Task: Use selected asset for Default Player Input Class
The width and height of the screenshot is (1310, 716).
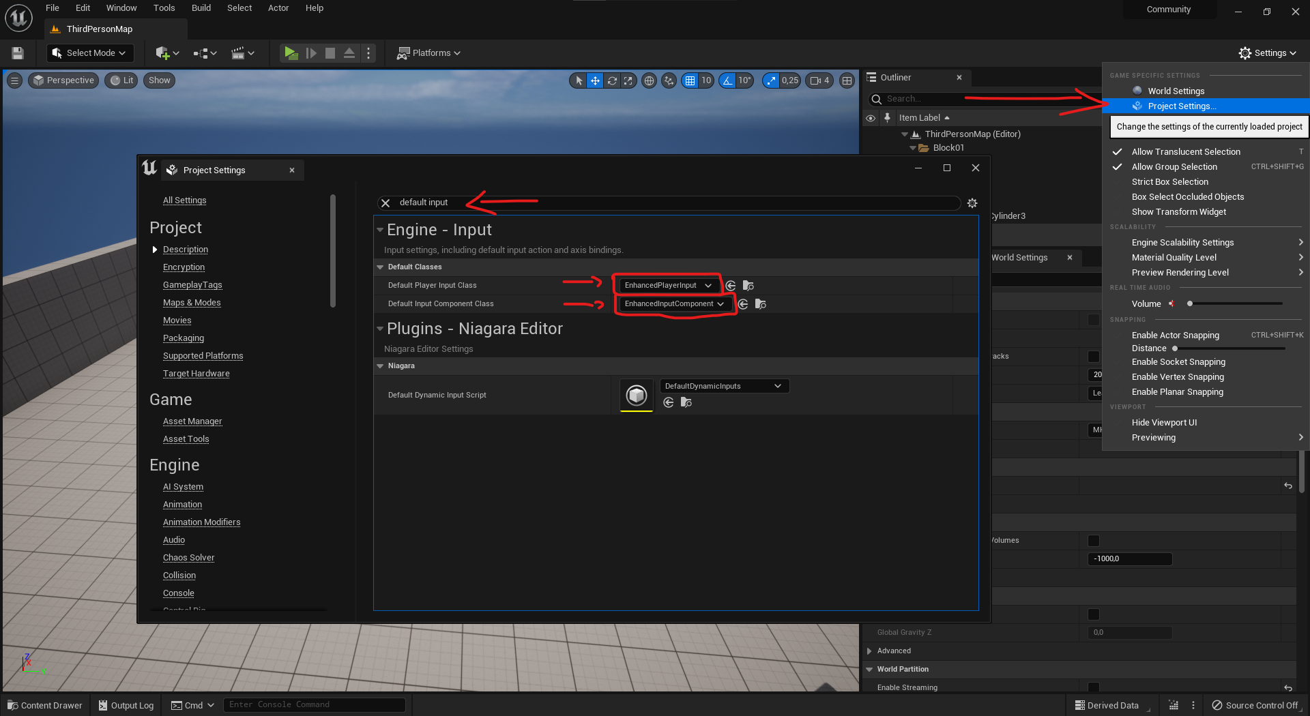Action: 731,285
